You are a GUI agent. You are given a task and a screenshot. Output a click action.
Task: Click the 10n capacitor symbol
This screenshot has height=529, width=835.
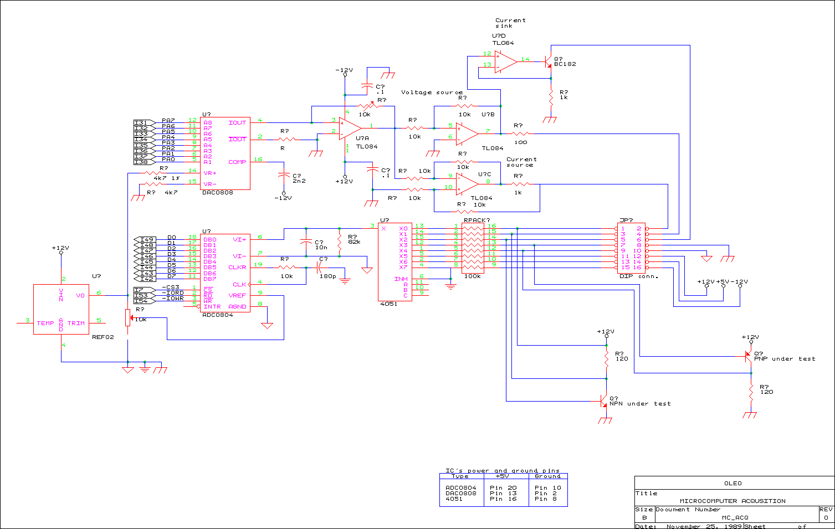coord(306,242)
